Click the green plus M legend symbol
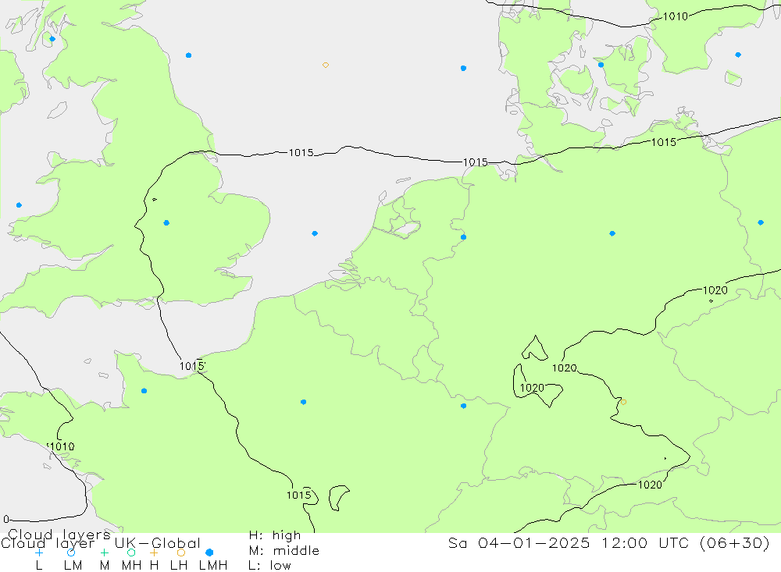Image resolution: width=781 pixels, height=572 pixels. (x=104, y=552)
